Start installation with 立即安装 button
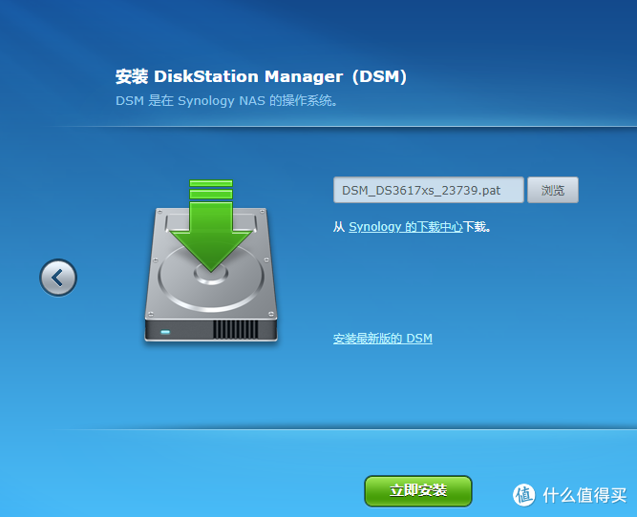The height and width of the screenshot is (517, 637). 418,491
